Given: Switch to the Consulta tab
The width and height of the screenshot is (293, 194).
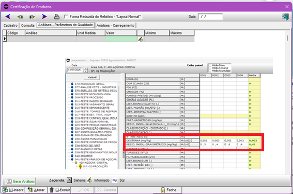Looking at the screenshot, I should [x=28, y=26].
